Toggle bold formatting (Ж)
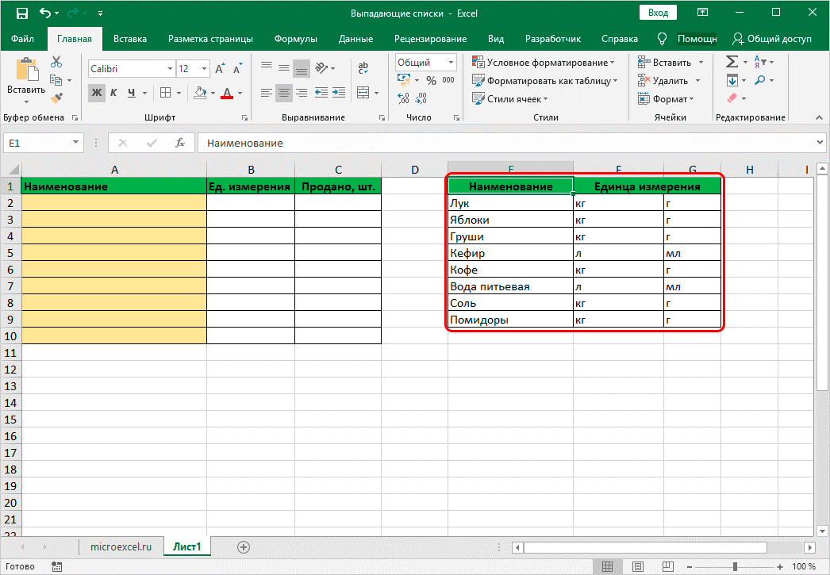 (97, 93)
